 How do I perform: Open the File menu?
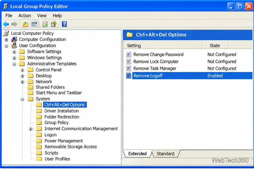(9, 16)
